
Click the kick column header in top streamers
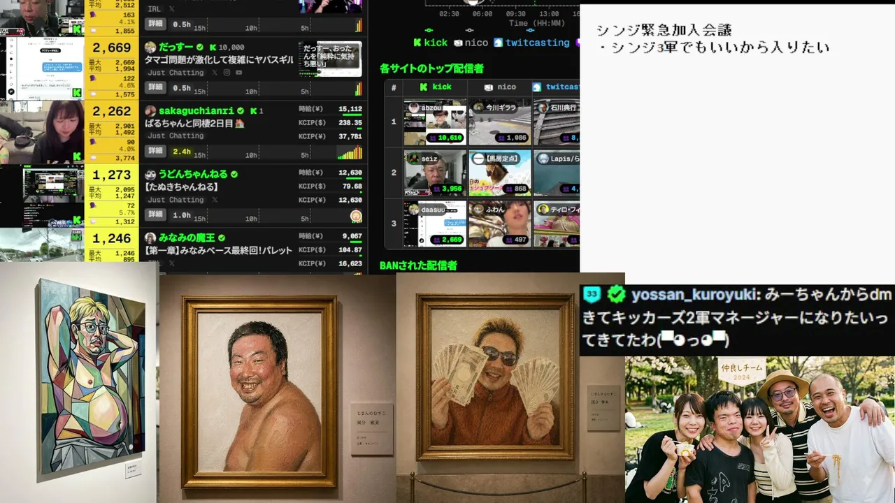click(x=436, y=87)
